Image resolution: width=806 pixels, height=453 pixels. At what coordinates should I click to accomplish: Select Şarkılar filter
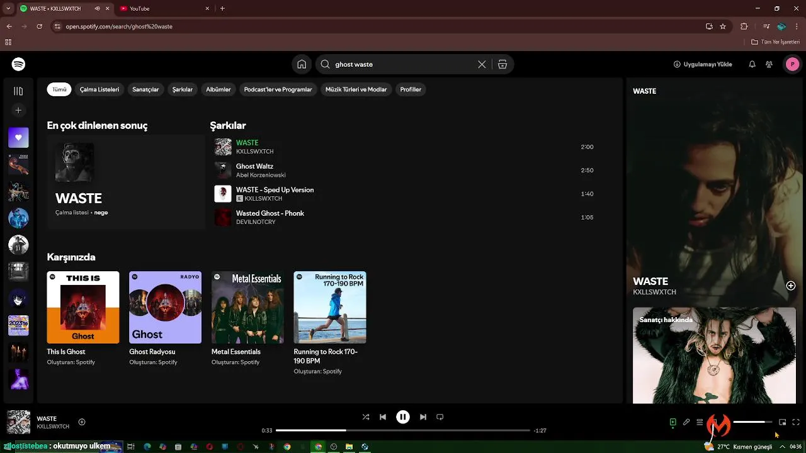point(183,89)
